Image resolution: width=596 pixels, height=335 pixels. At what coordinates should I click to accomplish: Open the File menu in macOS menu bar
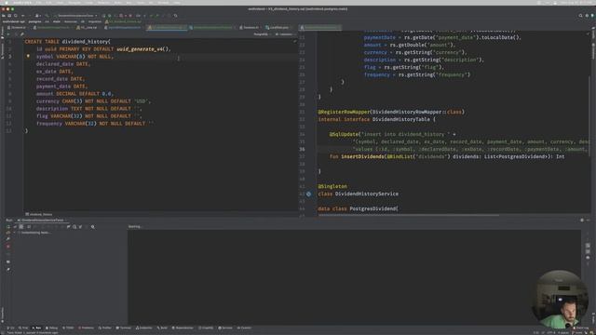[39, 3]
